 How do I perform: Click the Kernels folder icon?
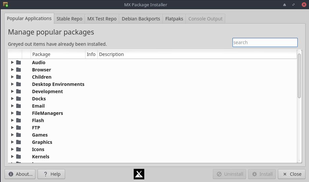point(18,157)
